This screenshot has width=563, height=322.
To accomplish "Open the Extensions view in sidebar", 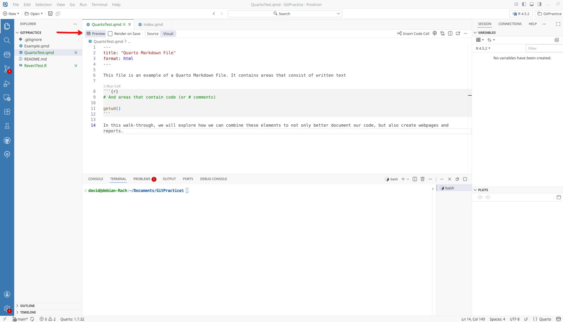I will 7,112.
